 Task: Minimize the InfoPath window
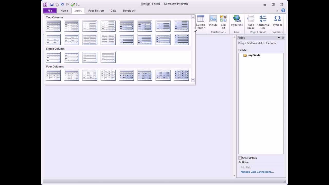[265, 4]
